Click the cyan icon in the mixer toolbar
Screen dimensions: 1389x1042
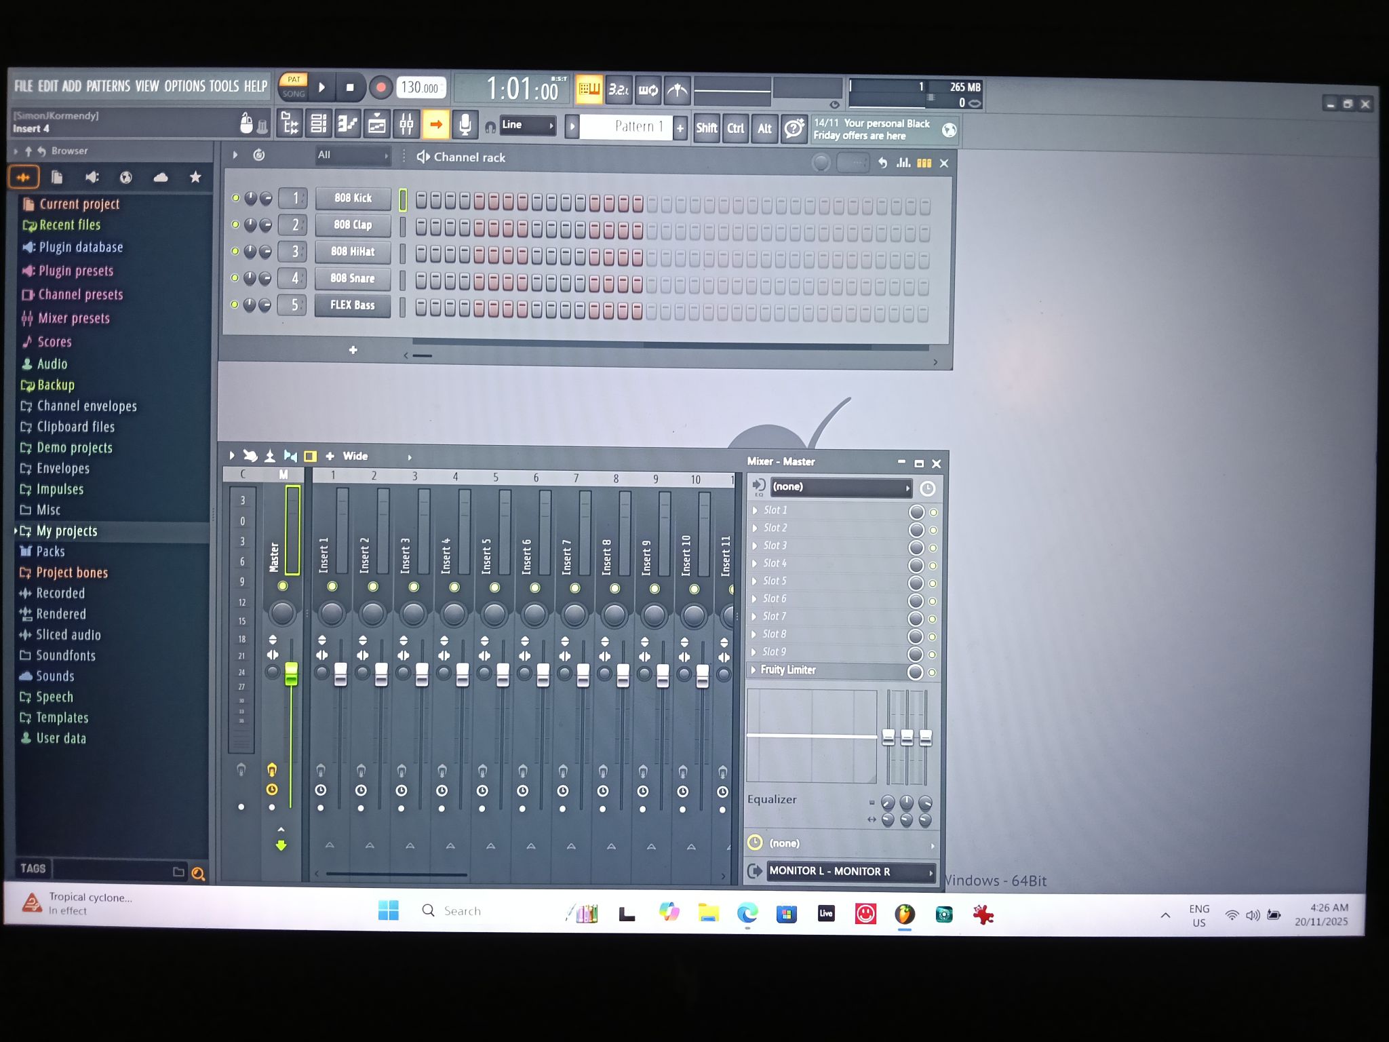click(x=290, y=456)
